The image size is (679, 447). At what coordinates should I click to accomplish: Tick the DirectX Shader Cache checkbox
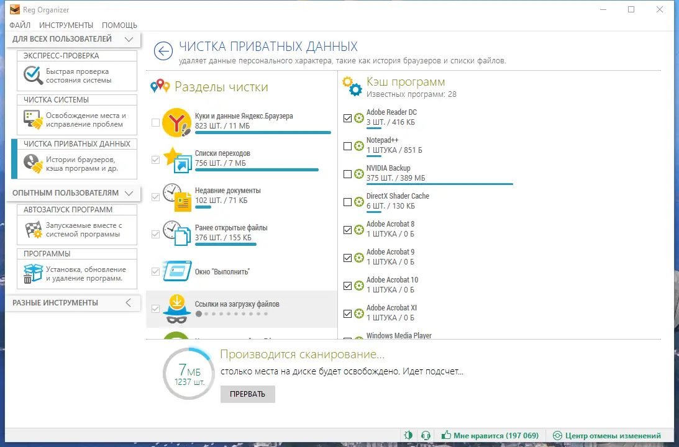(347, 202)
